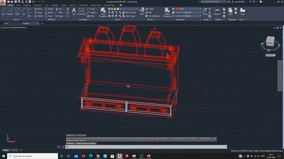Toggle layer lock padlock icon
This screenshot has width=284, height=159.
tap(114, 9)
